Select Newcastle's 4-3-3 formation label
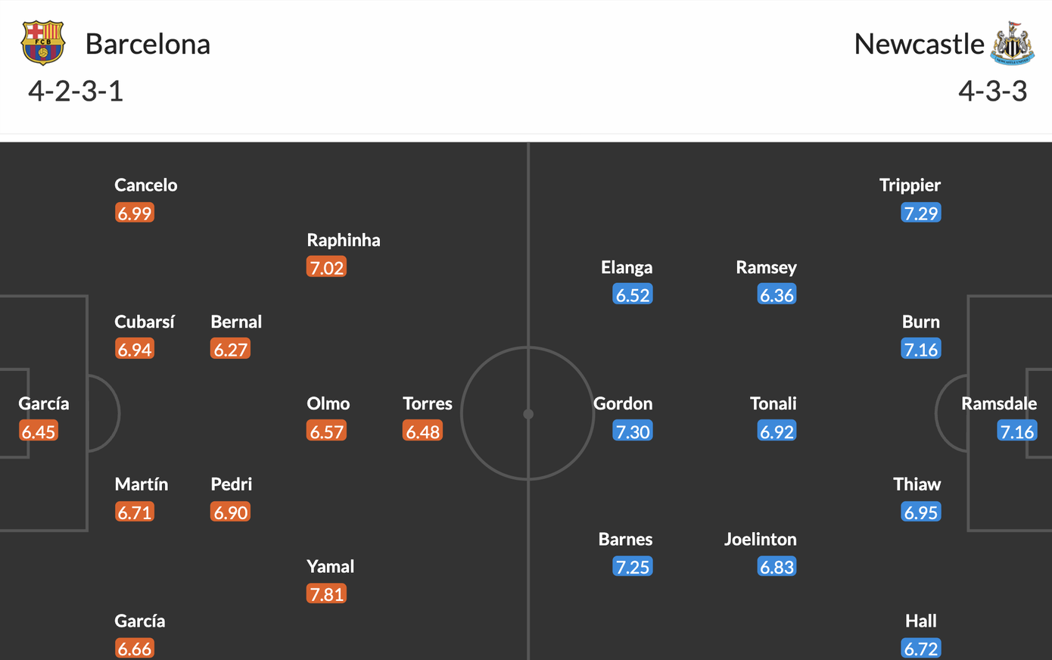Image resolution: width=1052 pixels, height=660 pixels. click(992, 91)
